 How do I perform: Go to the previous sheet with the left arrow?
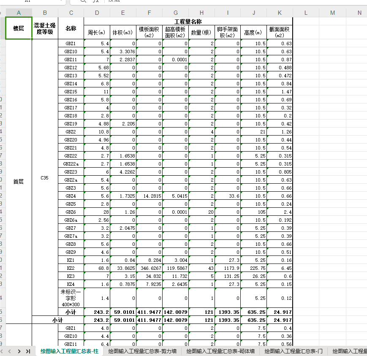(x=10, y=351)
